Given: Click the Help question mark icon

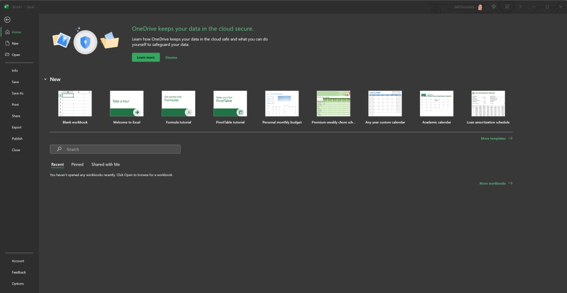Looking at the screenshot, I should point(520,7).
